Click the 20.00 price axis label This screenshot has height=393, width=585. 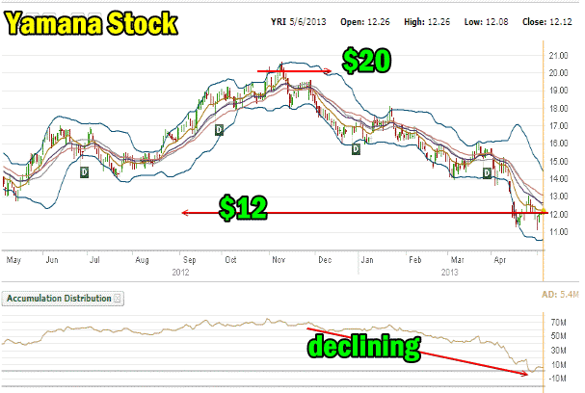pyautogui.click(x=559, y=73)
